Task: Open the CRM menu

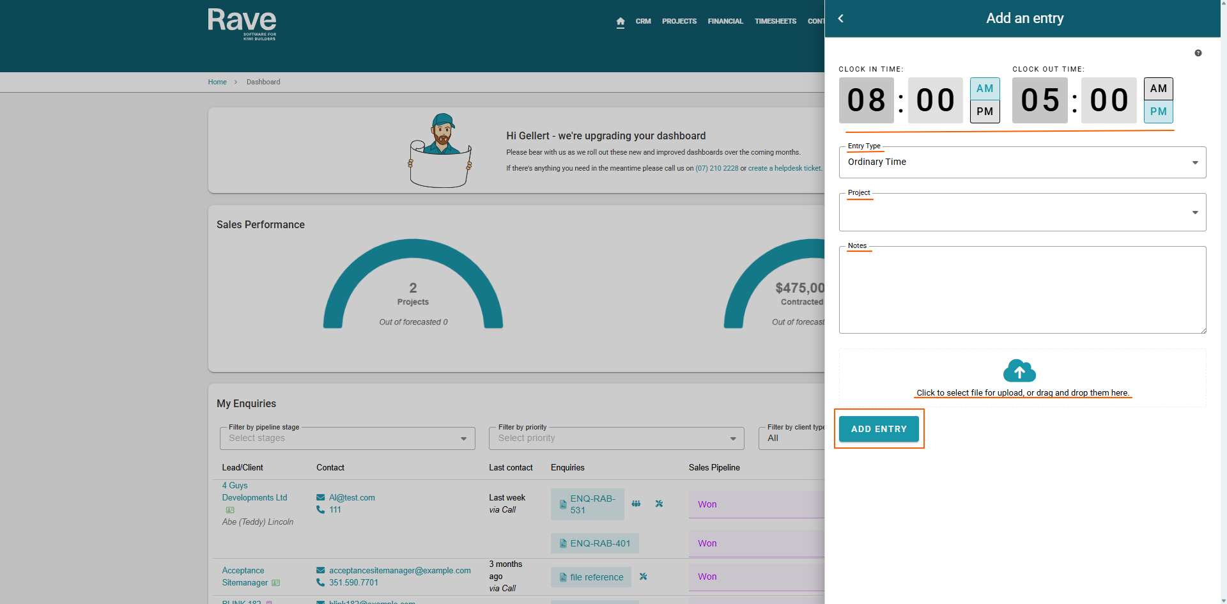Action: point(643,22)
